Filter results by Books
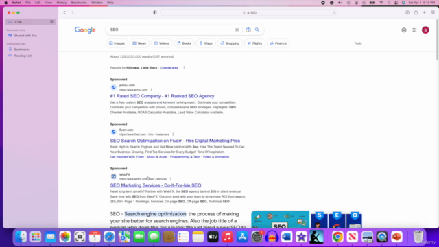Screen dimensions: 439x247 185,43
